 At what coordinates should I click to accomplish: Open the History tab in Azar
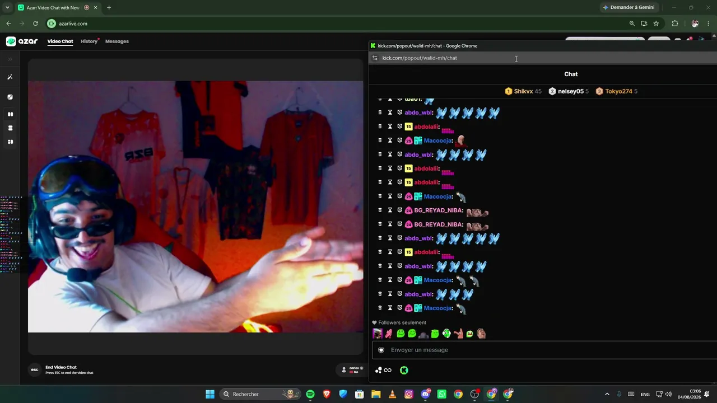[x=89, y=41]
